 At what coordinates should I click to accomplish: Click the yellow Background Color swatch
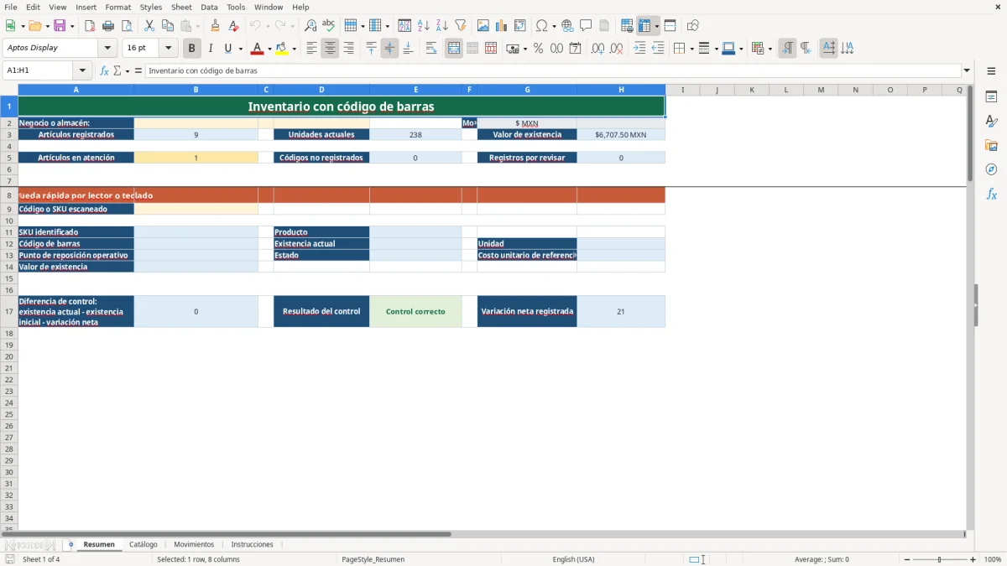coord(282,49)
